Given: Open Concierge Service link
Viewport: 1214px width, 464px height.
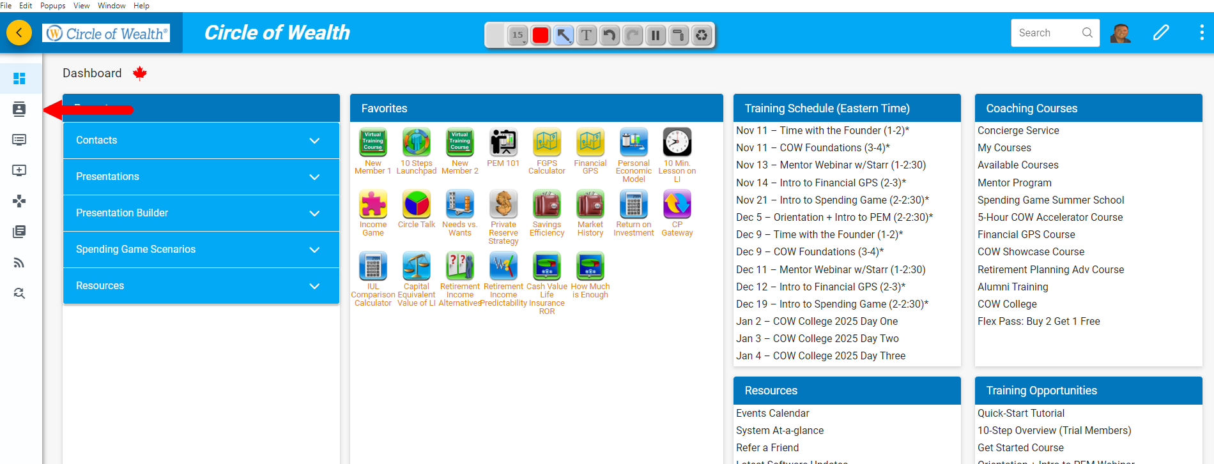Looking at the screenshot, I should (x=1018, y=130).
